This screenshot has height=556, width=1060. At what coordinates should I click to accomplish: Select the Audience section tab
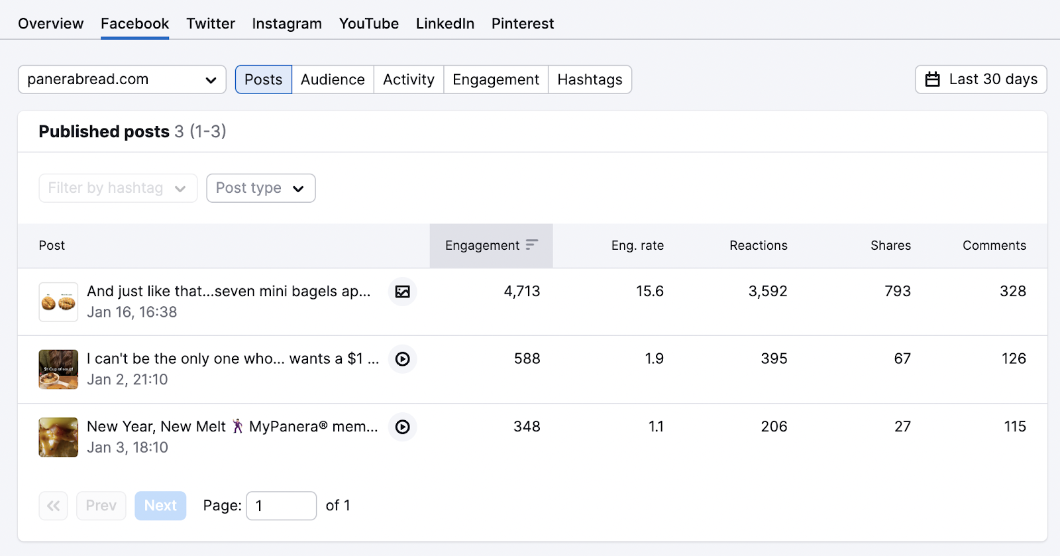coord(333,80)
